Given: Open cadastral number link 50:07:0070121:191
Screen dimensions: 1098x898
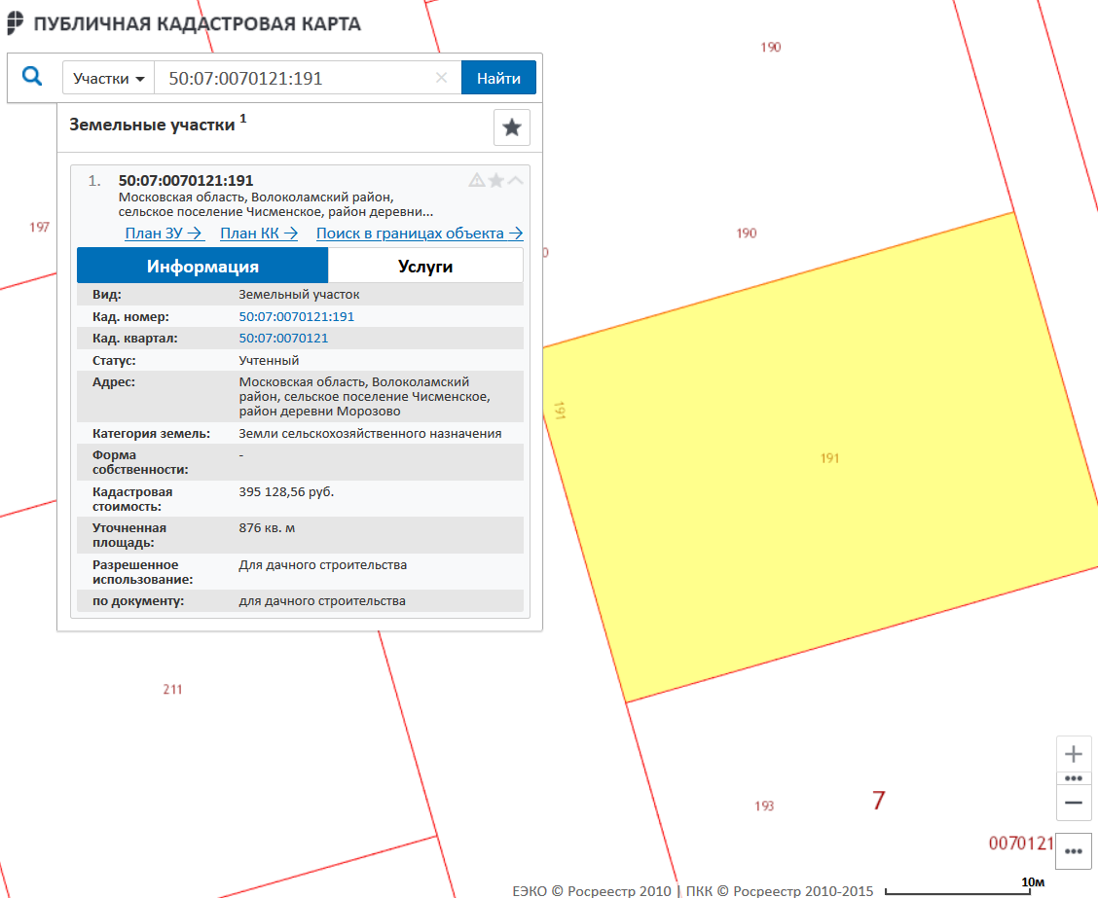Looking at the screenshot, I should (296, 317).
